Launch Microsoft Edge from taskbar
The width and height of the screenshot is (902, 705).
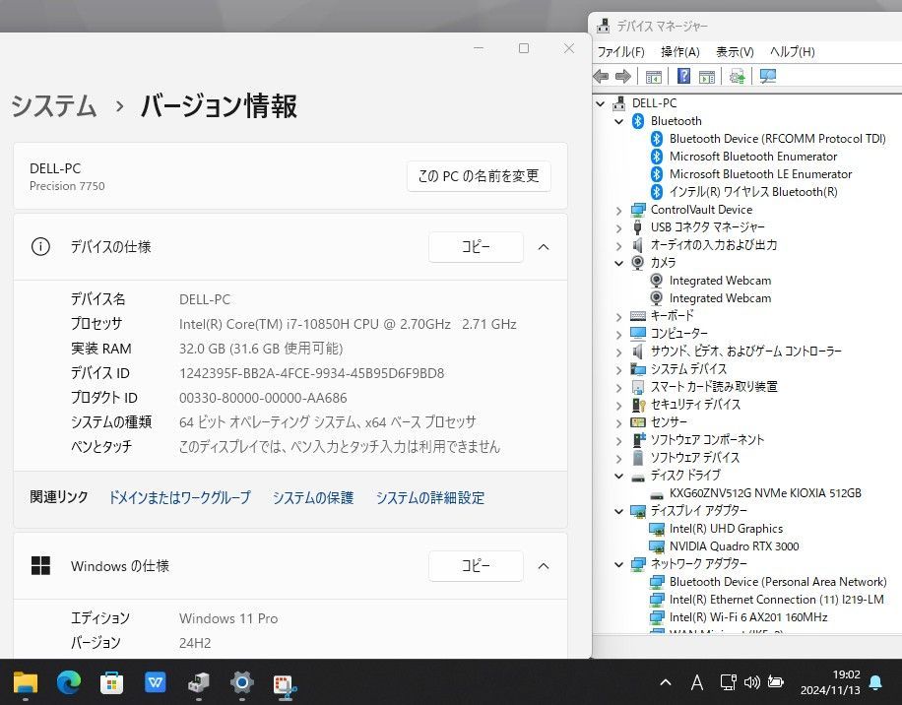pyautogui.click(x=69, y=682)
